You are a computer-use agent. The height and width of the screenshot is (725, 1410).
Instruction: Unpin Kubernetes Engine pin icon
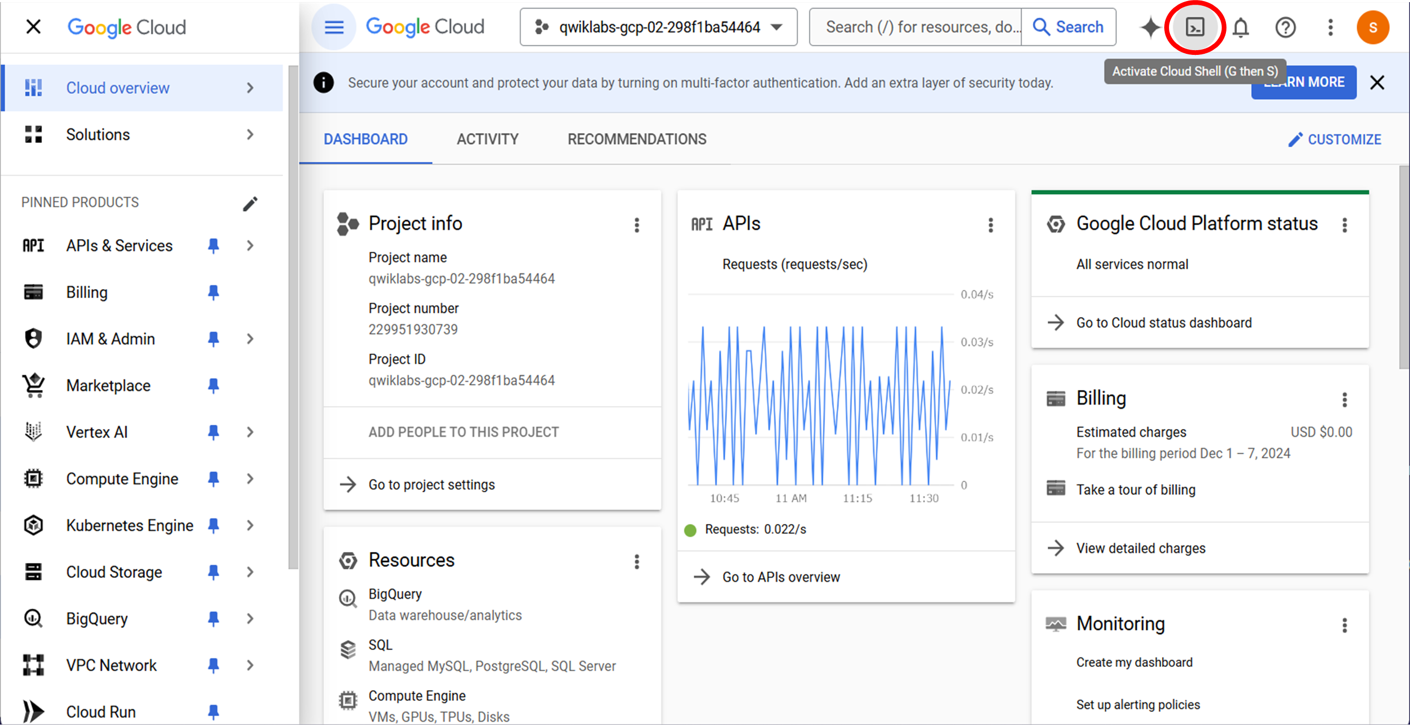coord(214,526)
